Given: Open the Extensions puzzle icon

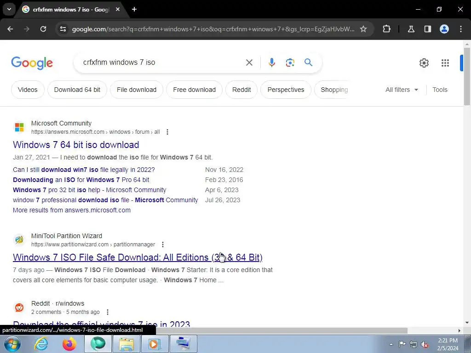Looking at the screenshot, I should click(386, 29).
